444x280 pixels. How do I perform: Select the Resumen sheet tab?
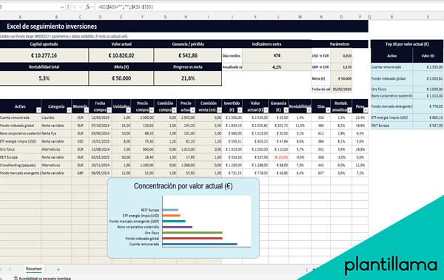click(x=34, y=269)
